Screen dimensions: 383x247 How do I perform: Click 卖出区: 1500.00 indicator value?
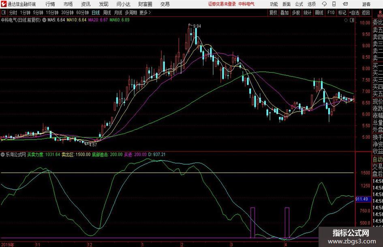pyautogui.click(x=76, y=155)
